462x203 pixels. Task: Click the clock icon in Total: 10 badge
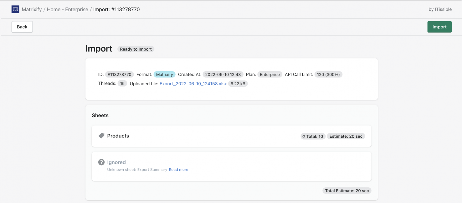click(303, 136)
